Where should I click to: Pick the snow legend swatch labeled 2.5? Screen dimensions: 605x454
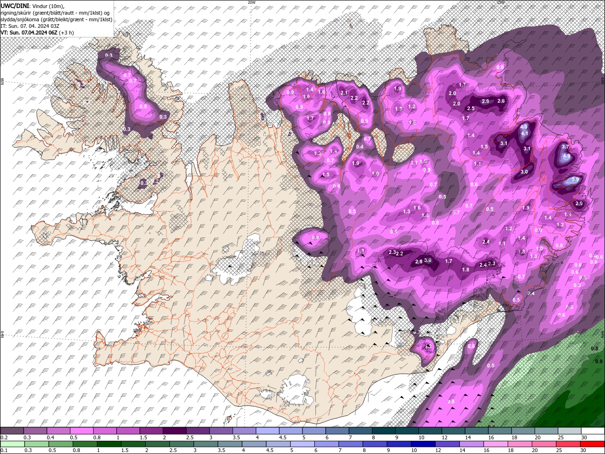pos(198,431)
